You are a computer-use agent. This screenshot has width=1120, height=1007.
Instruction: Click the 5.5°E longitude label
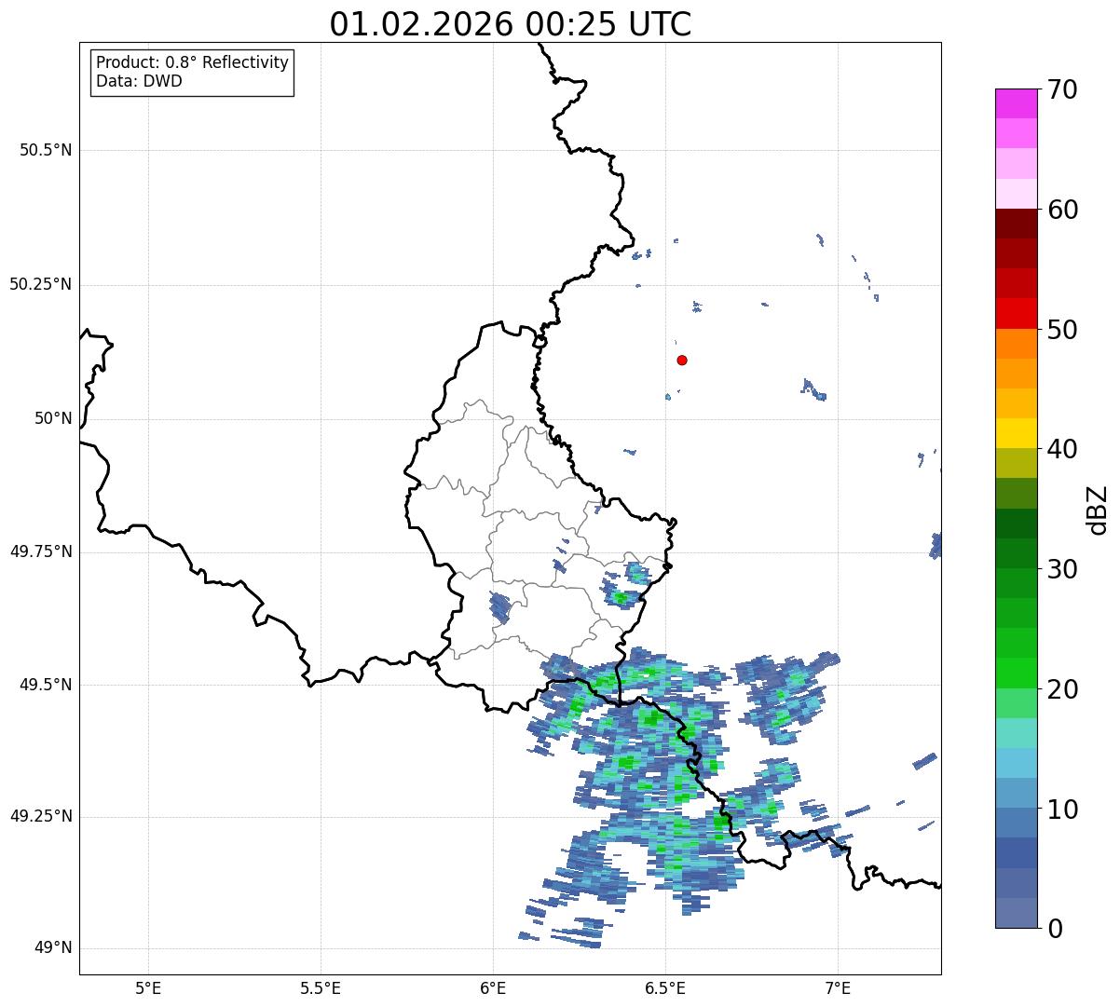point(321,987)
